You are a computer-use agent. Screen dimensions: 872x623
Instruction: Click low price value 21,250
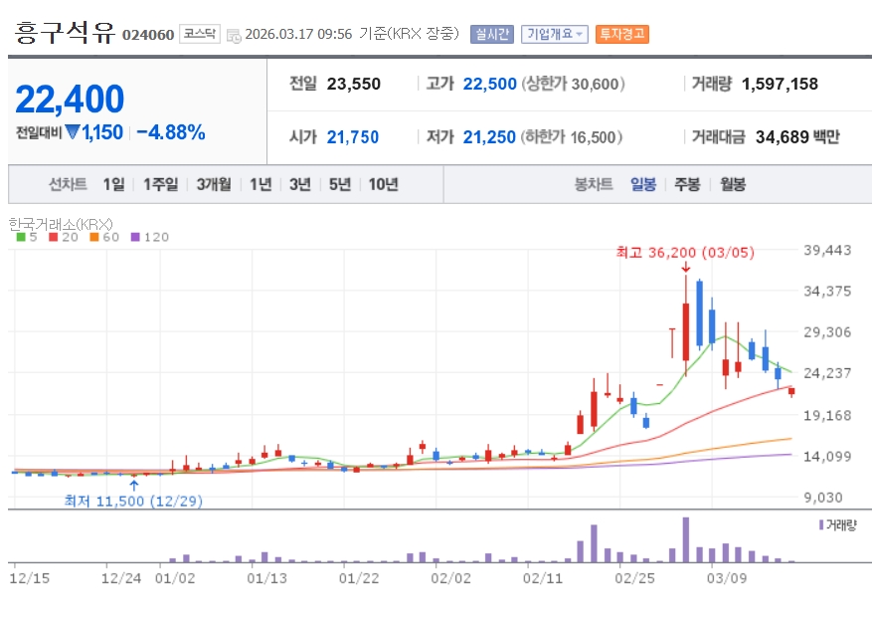pyautogui.click(x=489, y=137)
